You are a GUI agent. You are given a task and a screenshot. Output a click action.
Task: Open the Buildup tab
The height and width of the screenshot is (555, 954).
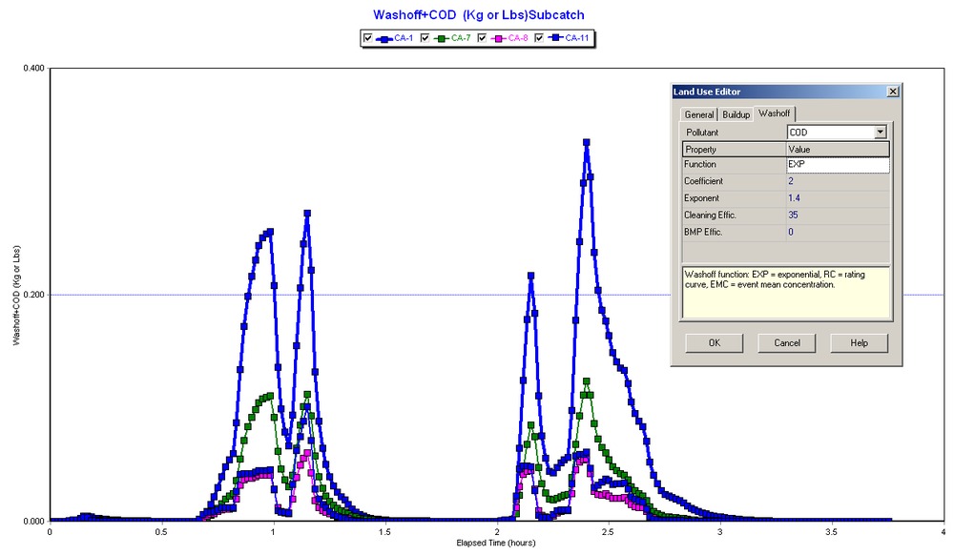point(736,113)
